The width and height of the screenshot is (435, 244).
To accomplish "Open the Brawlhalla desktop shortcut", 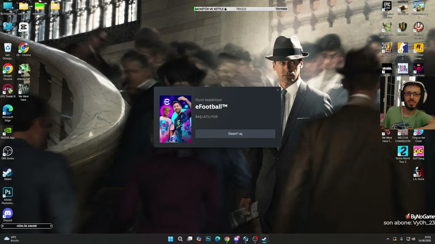I will 387,29.
